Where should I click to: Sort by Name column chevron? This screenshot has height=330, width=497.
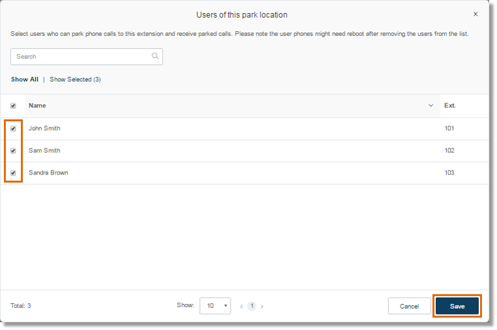(x=431, y=105)
